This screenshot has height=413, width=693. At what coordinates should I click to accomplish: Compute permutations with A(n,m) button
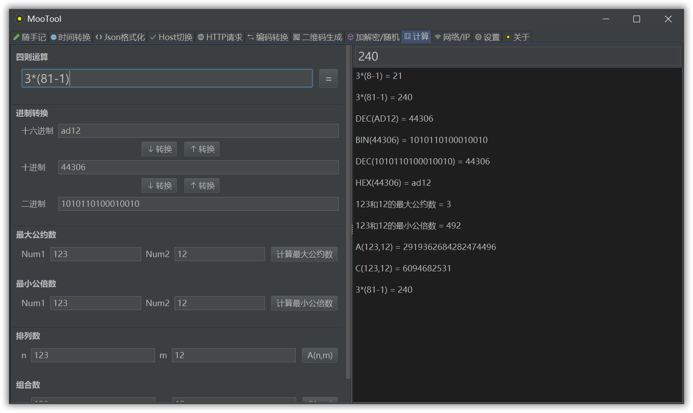coord(320,356)
